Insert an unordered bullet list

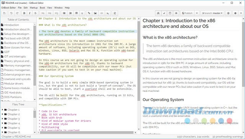tap(64, 13)
